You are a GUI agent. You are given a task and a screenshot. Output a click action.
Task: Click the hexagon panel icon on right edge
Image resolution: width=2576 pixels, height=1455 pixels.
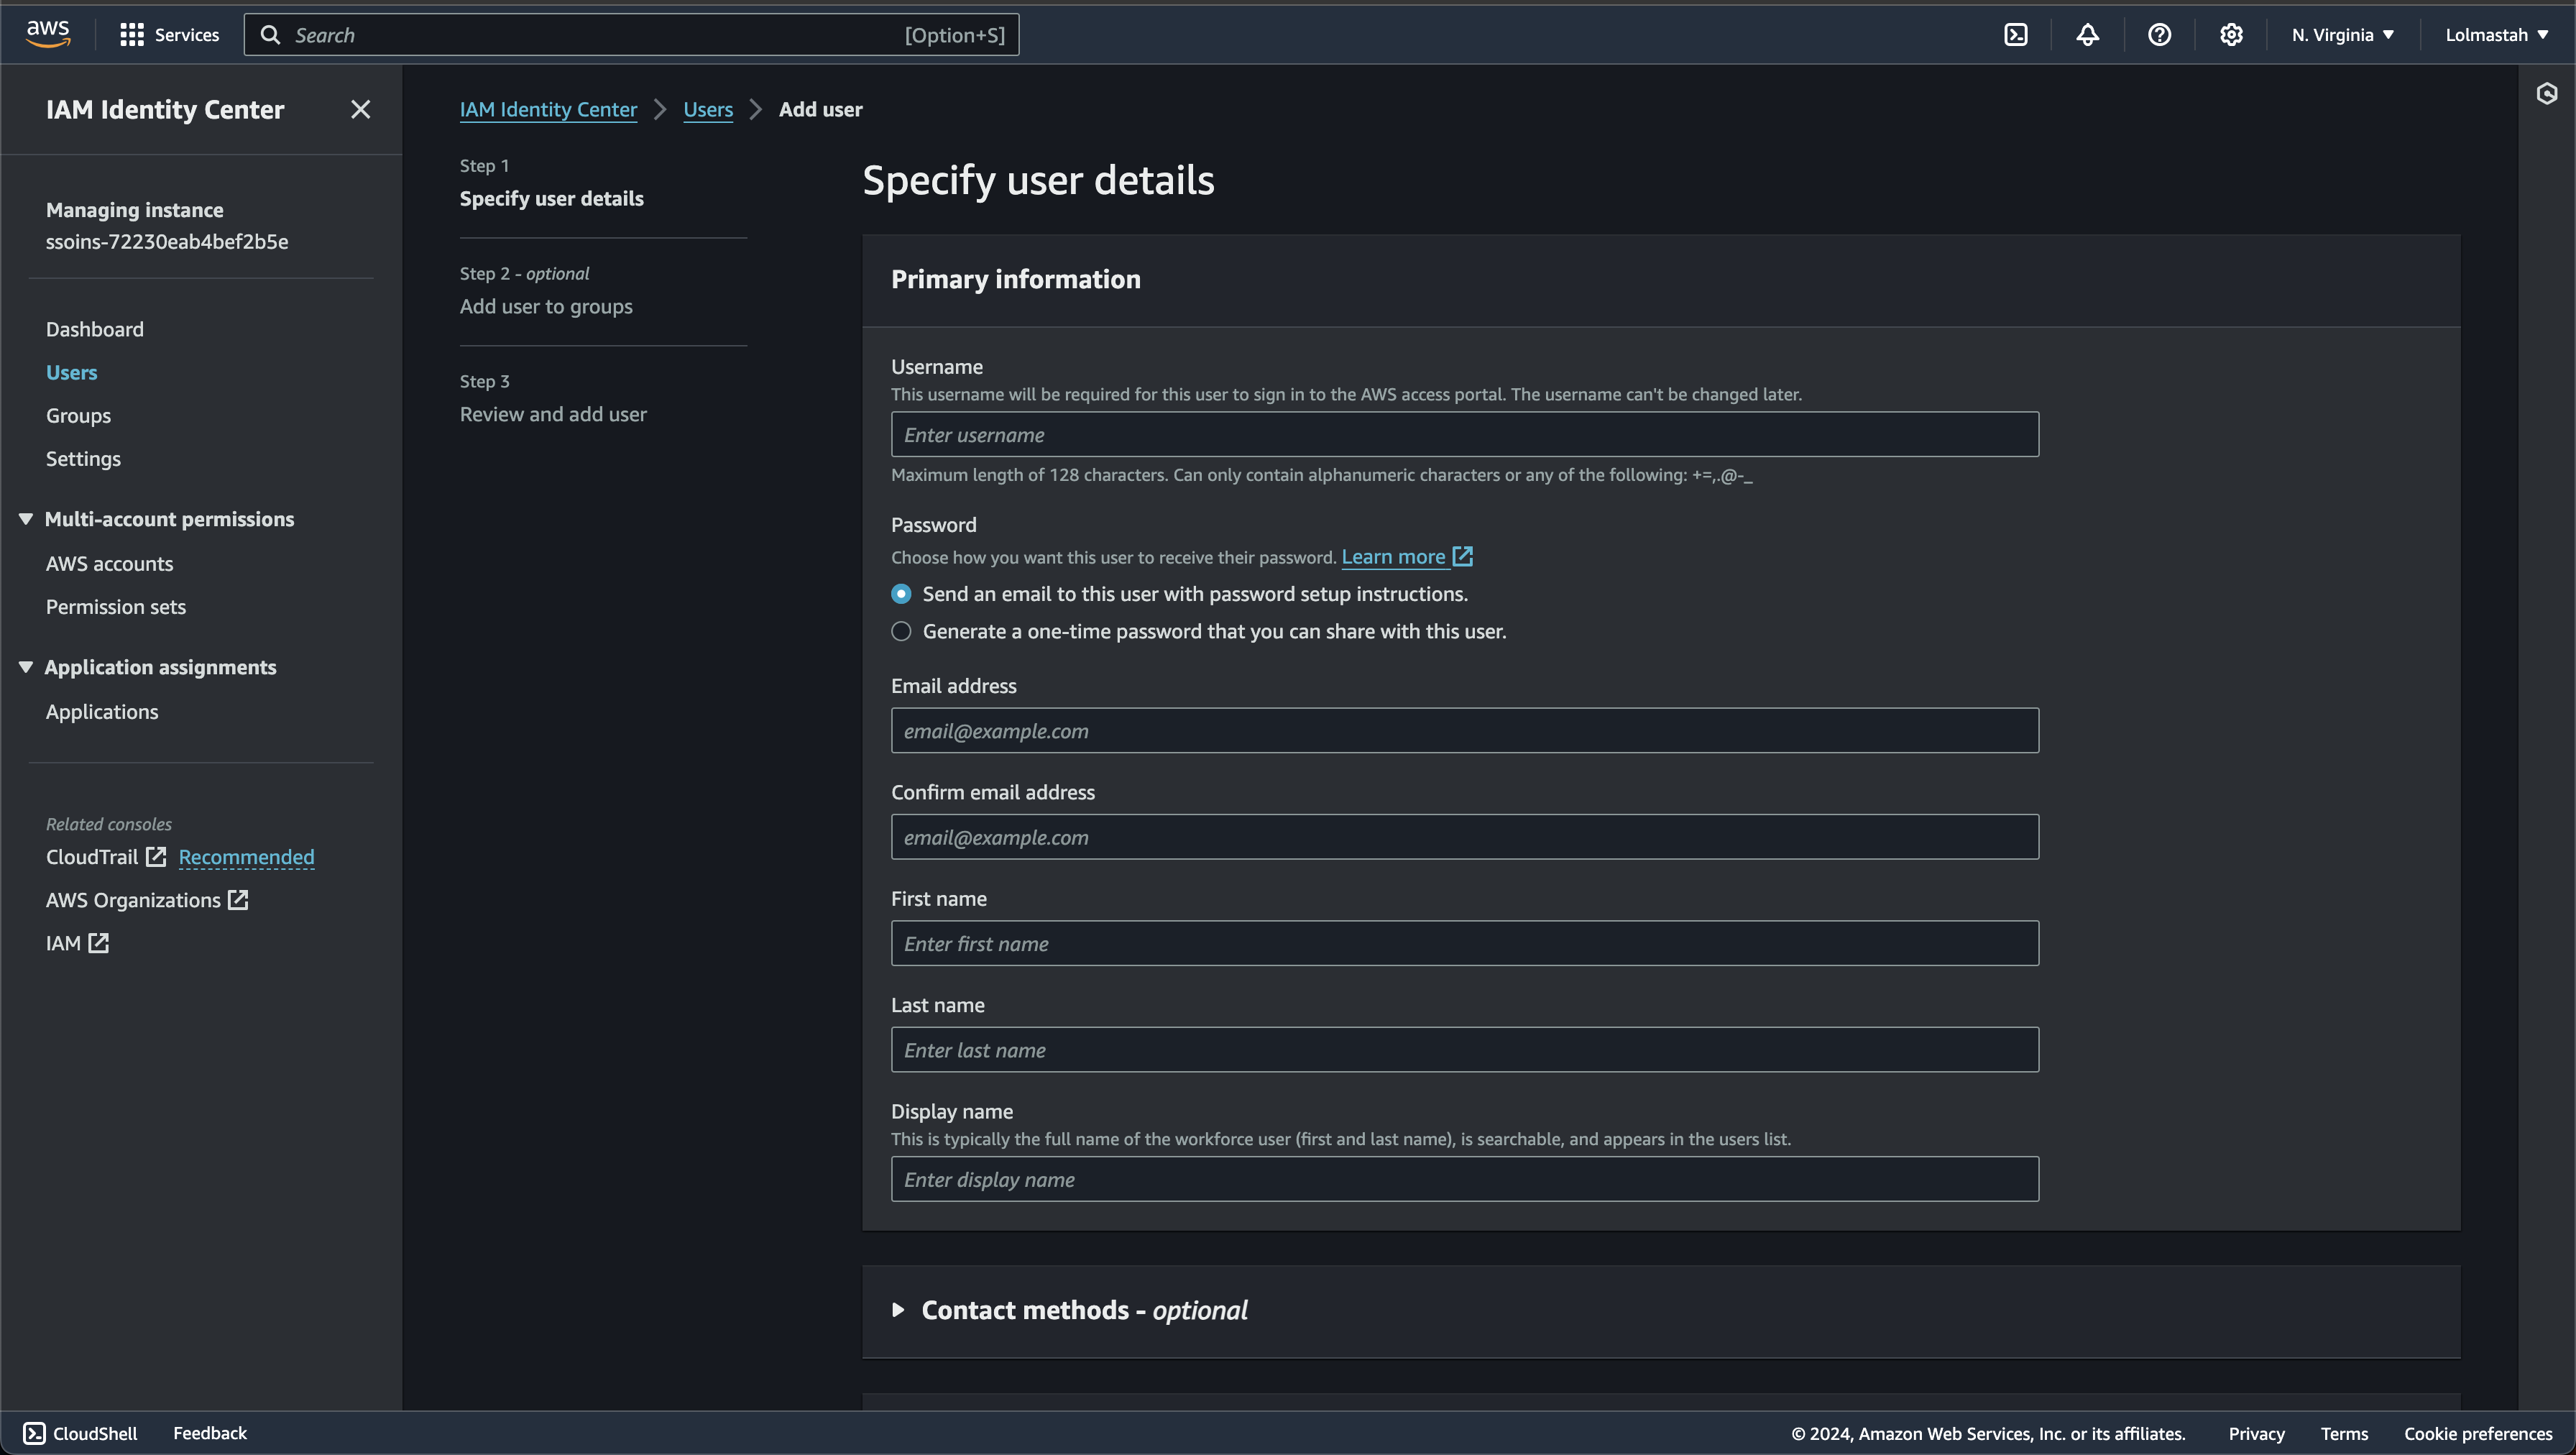[x=2547, y=93]
